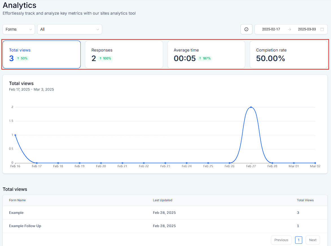331x246 pixels.
Task: Select the Total views metric card
Action: (41, 54)
